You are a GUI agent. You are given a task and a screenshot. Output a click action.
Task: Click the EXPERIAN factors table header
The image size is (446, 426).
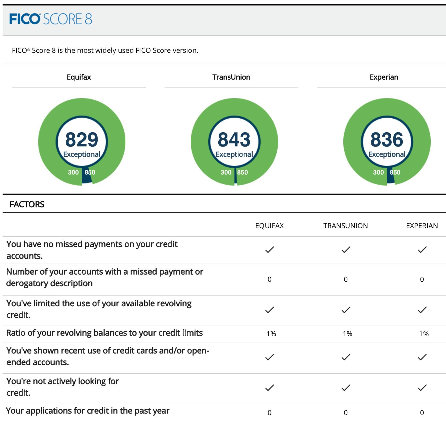422,226
